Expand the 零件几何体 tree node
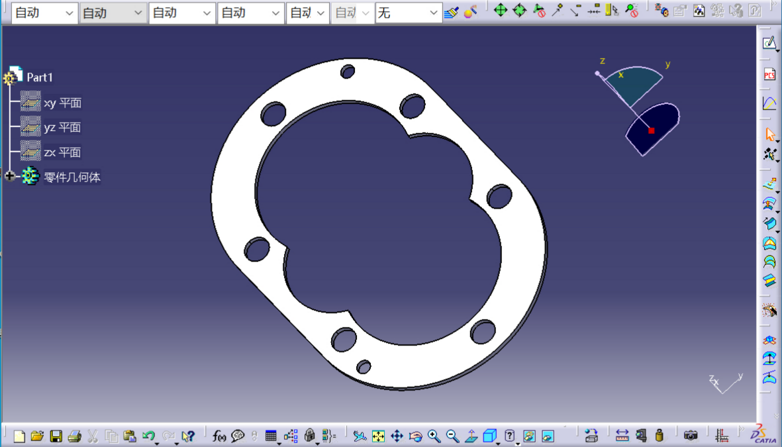The width and height of the screenshot is (782, 447). [9, 176]
